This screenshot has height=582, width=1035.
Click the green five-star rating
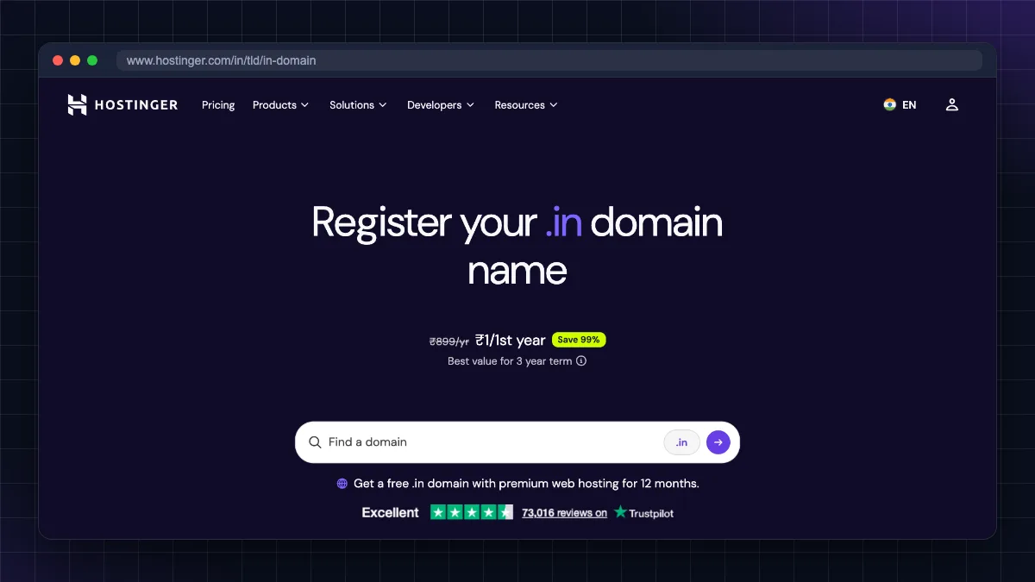(472, 512)
